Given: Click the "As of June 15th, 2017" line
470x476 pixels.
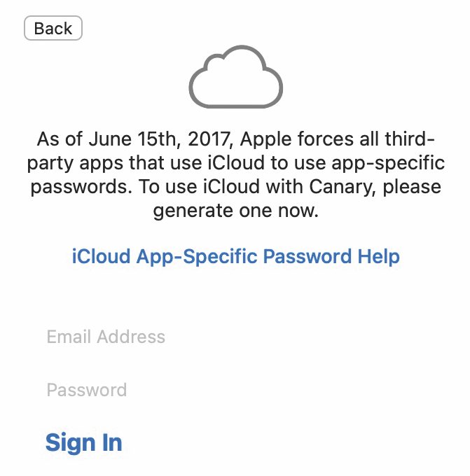Looking at the screenshot, I should click(x=236, y=139).
